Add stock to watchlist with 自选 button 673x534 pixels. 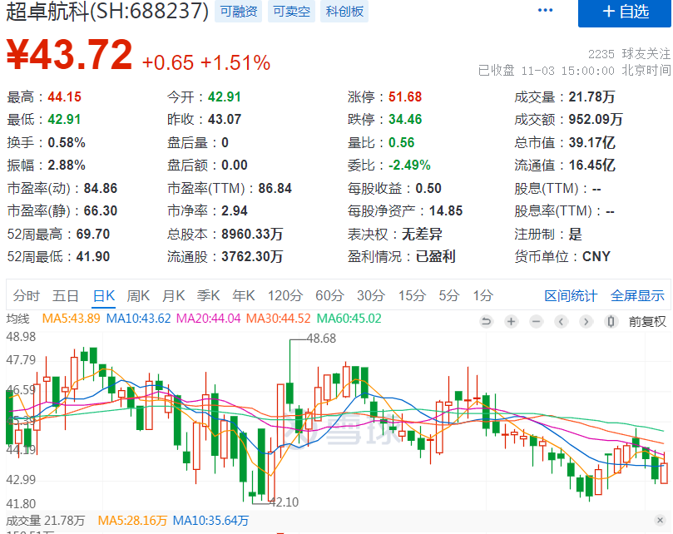coord(625,12)
